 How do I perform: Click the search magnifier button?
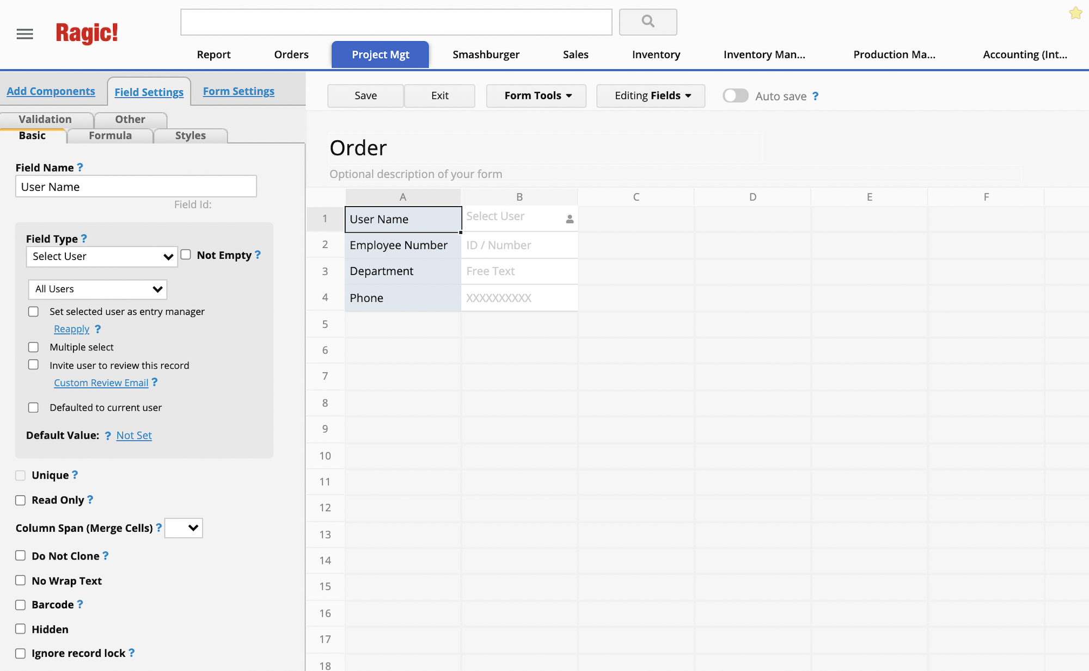(x=648, y=22)
